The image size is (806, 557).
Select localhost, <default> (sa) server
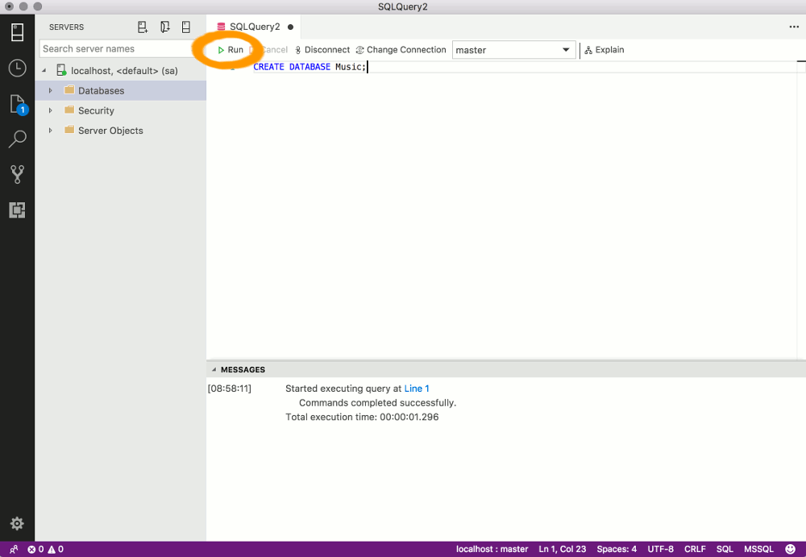pyautogui.click(x=121, y=70)
